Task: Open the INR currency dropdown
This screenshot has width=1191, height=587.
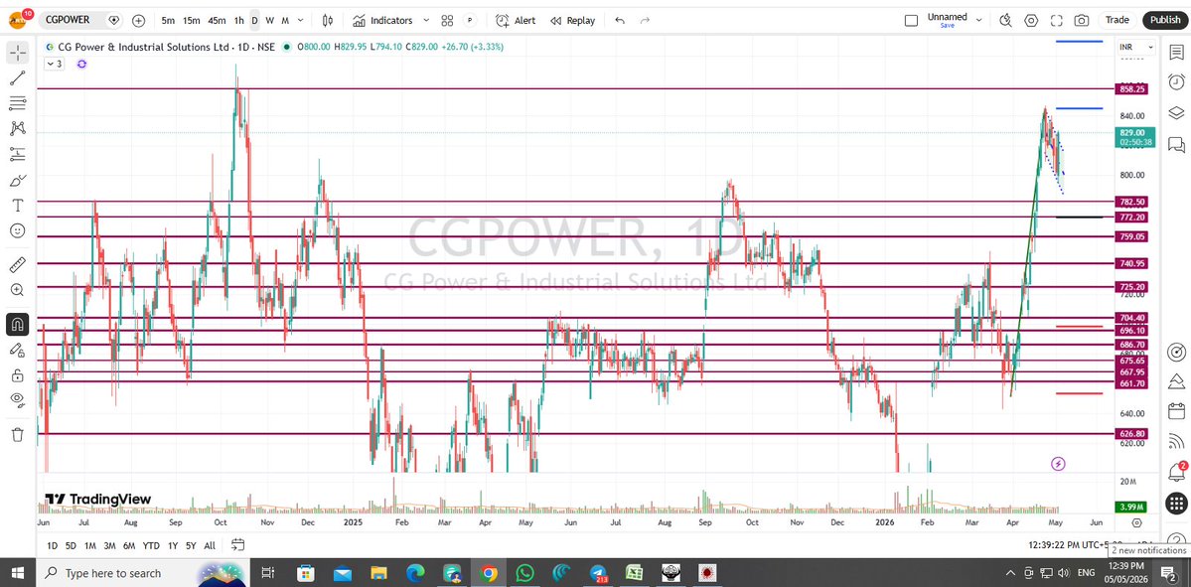Action: 1135,47
